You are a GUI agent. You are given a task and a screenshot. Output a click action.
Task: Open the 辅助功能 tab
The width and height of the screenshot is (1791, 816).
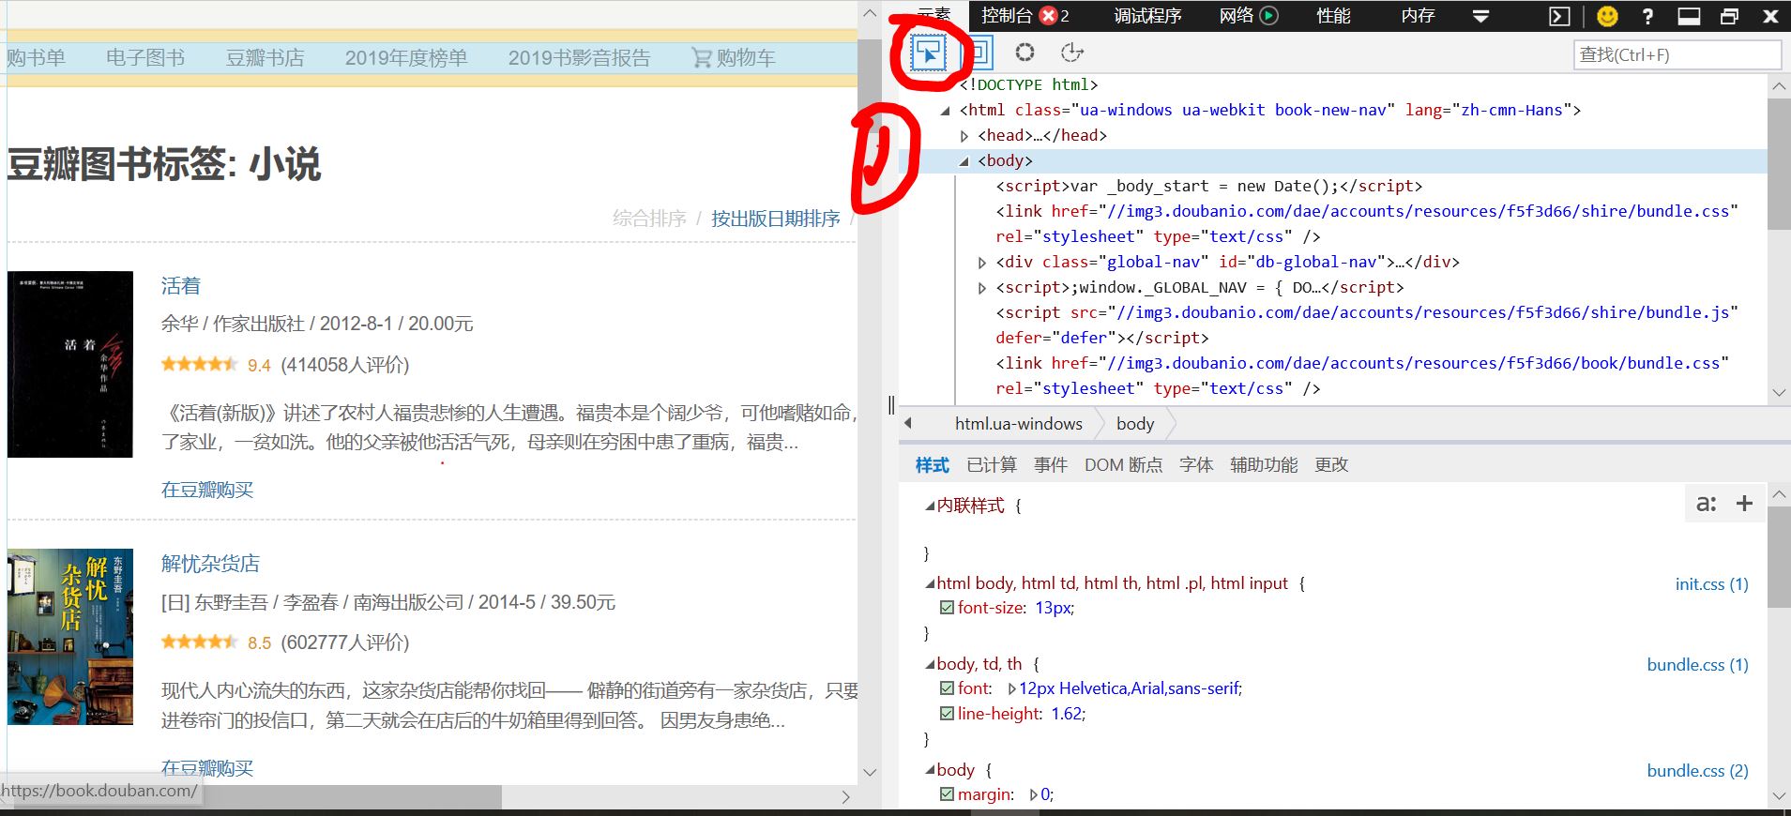pyautogui.click(x=1264, y=464)
